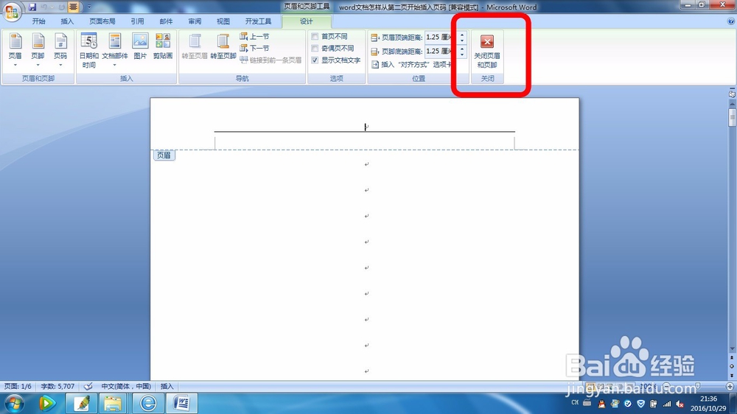737x414 pixels.
Task: Click the select browse object circle button
Action: 732,367
